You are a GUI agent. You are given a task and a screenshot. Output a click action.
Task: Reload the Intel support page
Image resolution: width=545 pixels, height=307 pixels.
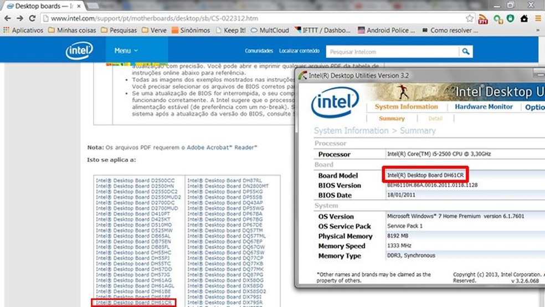(x=32, y=18)
